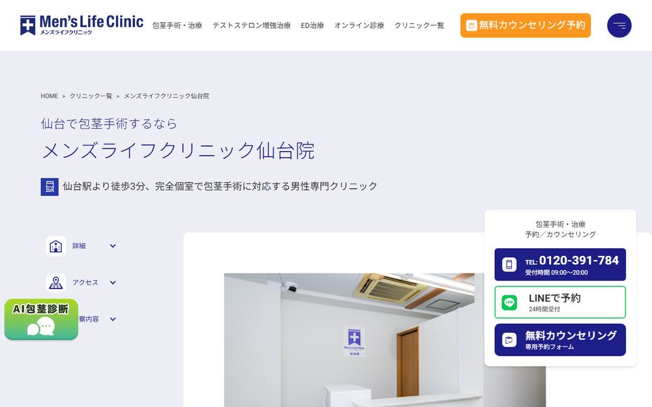
Task: Click the 包茎手術・治療 予約/カウンセリング panel heading
Action: point(560,229)
